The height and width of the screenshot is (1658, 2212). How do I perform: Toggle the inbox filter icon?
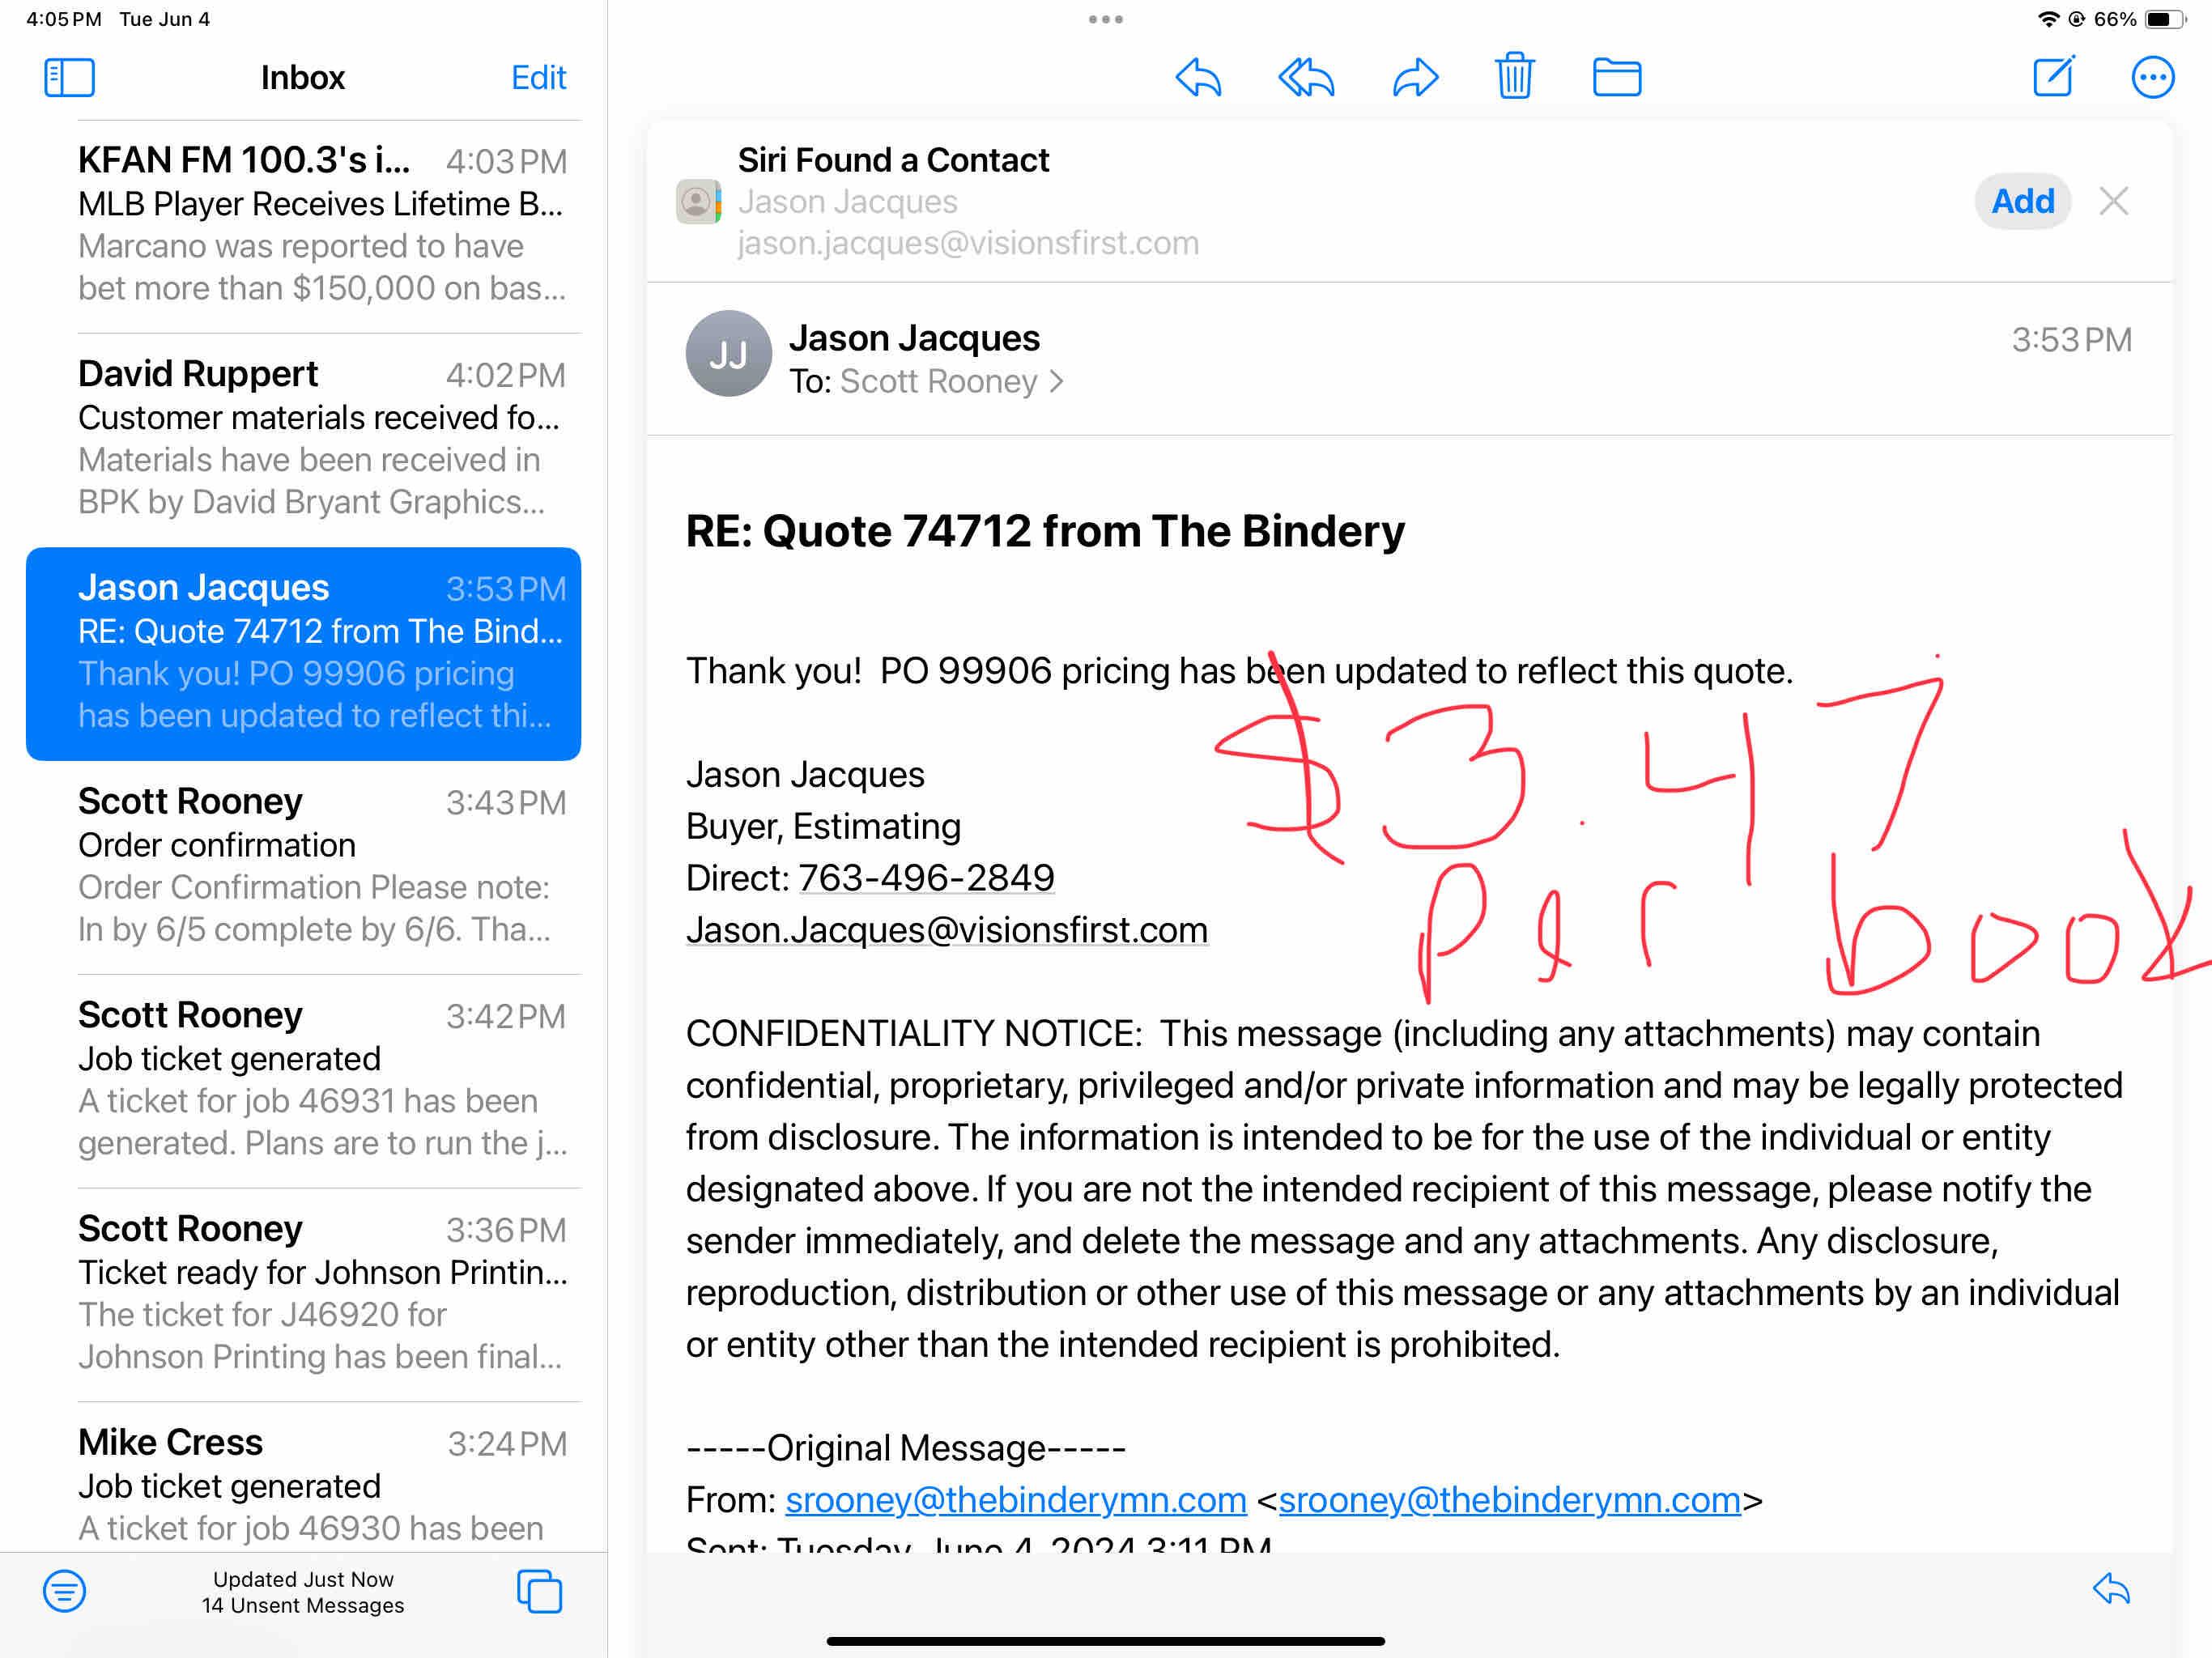(x=64, y=1590)
